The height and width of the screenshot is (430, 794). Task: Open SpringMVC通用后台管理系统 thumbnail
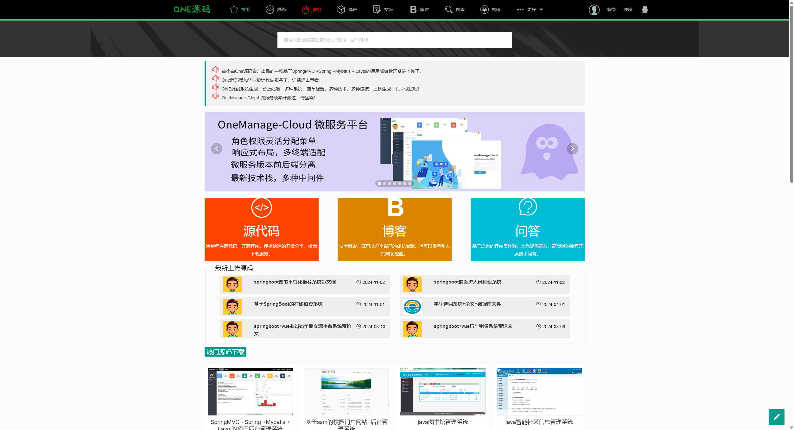(250, 391)
